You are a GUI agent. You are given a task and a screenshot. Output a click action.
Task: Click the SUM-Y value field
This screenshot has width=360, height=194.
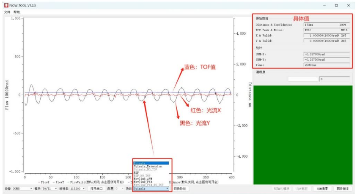click(327, 60)
